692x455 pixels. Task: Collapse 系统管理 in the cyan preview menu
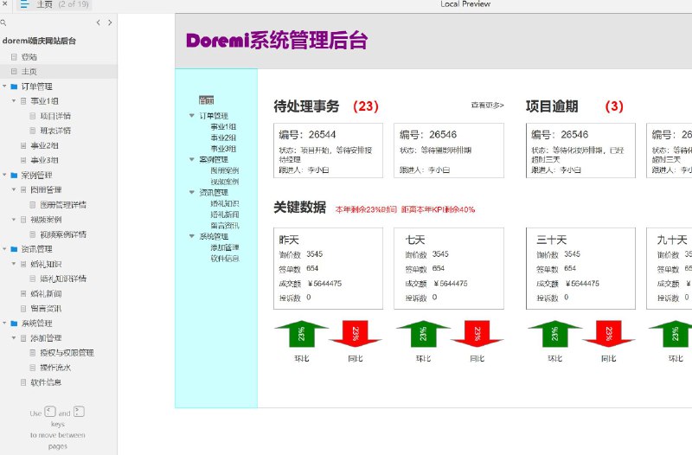pos(191,236)
